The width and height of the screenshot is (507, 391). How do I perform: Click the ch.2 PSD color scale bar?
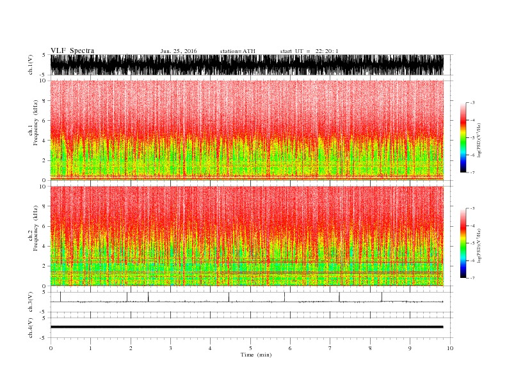pyautogui.click(x=463, y=243)
